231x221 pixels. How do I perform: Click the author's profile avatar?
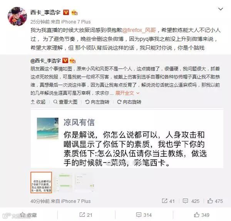point(17,16)
